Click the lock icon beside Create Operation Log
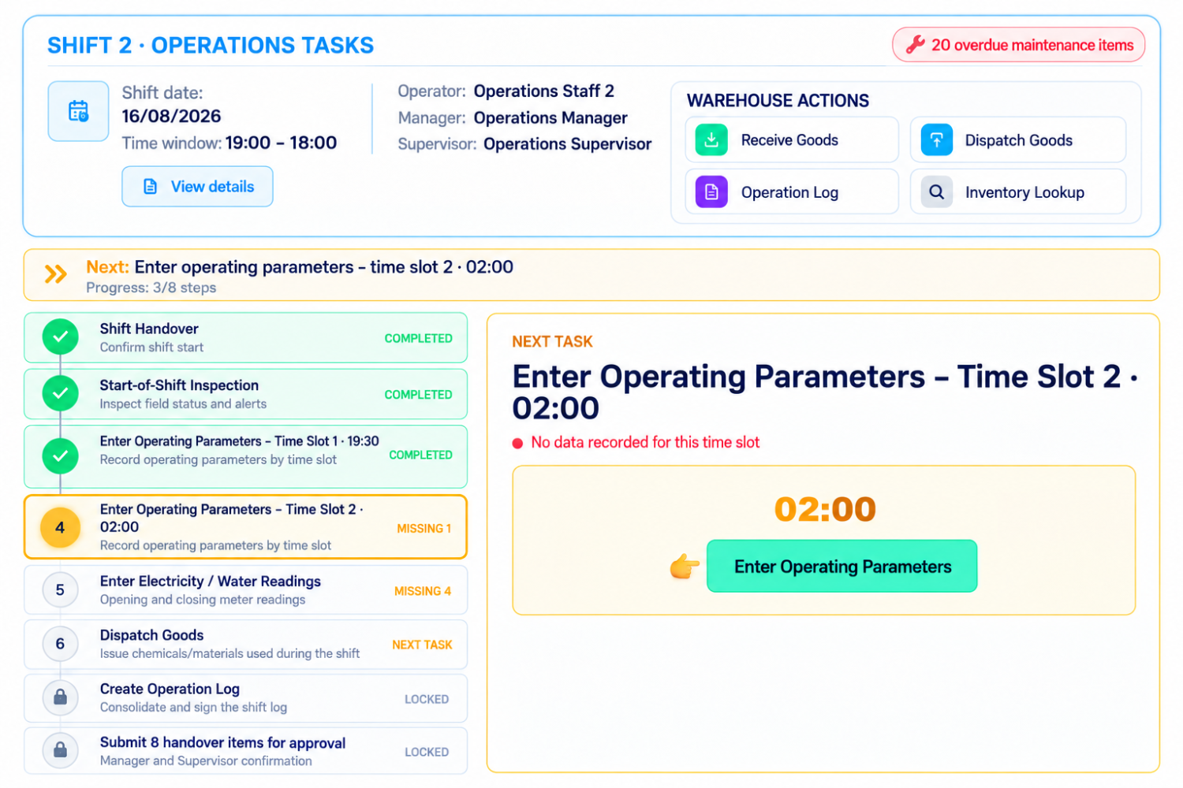Image resolution: width=1183 pixels, height=788 pixels. [60, 697]
